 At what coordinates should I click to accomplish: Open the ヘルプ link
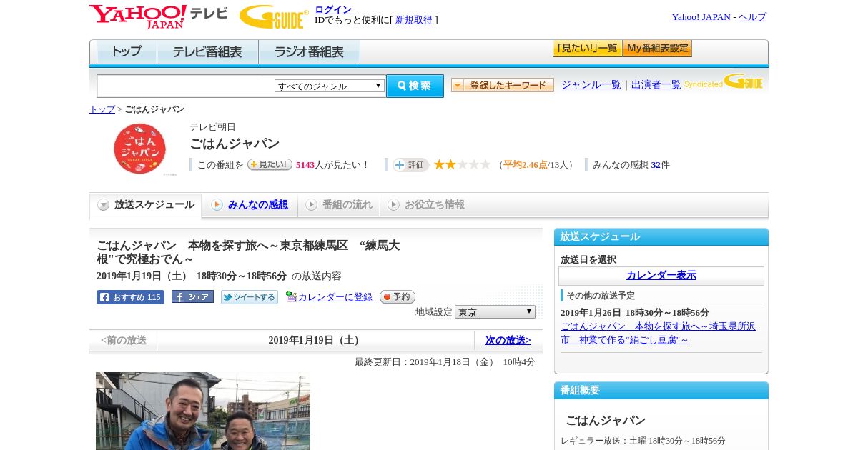click(752, 17)
